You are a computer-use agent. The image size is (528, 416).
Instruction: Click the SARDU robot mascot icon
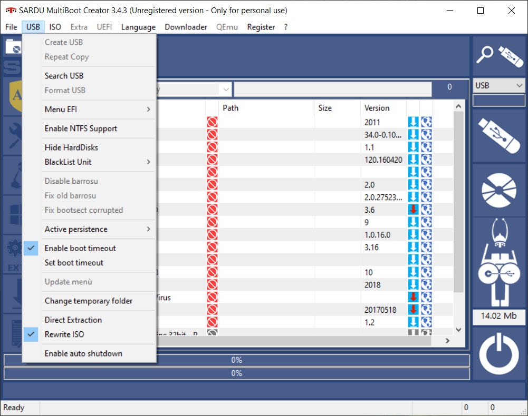pyautogui.click(x=498, y=262)
